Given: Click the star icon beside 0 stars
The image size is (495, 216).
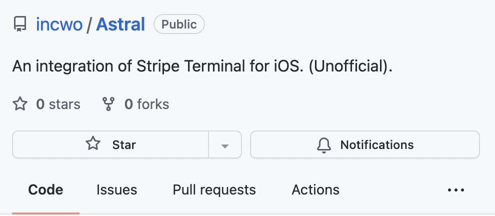Looking at the screenshot, I should coord(20,104).
